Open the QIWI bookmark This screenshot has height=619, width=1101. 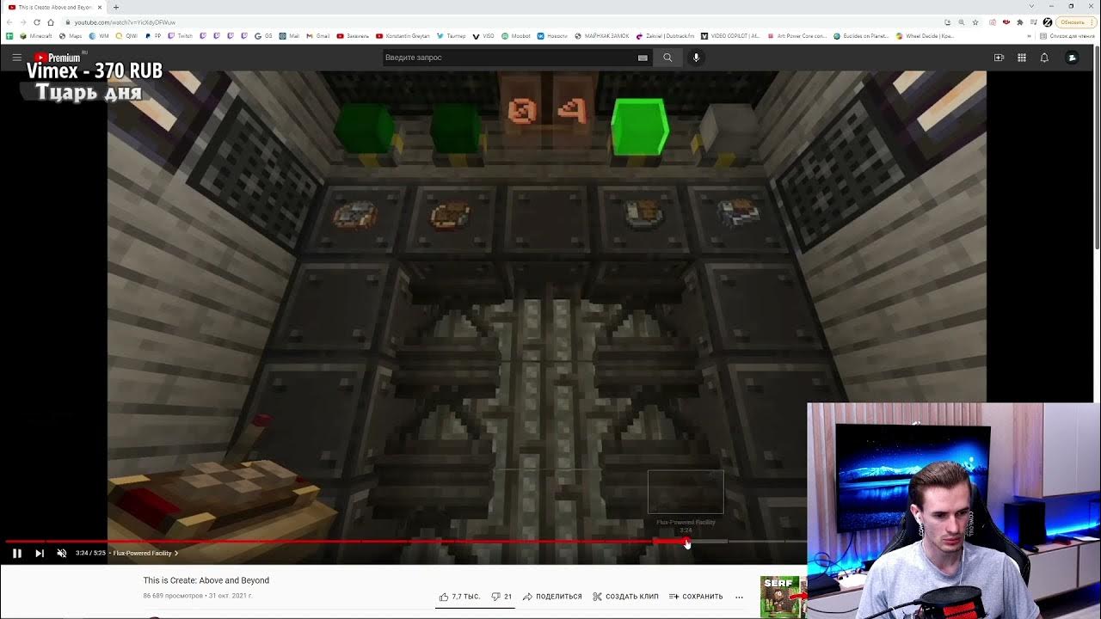pyautogui.click(x=126, y=36)
